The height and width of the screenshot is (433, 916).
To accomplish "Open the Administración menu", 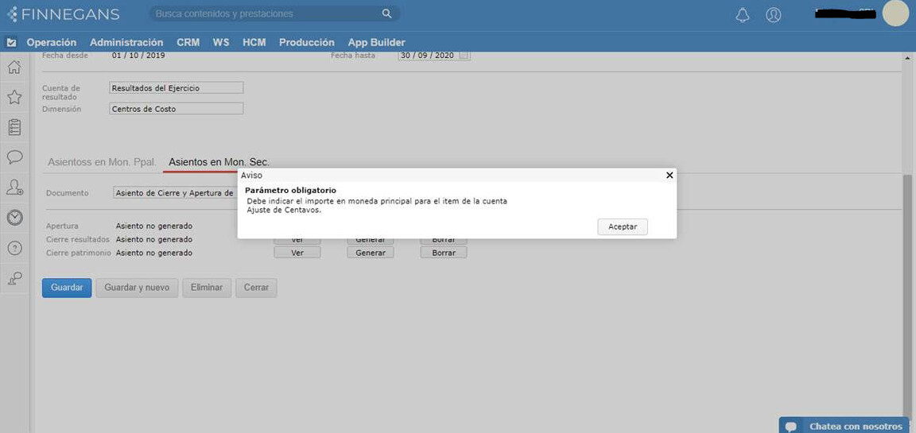I will (126, 43).
